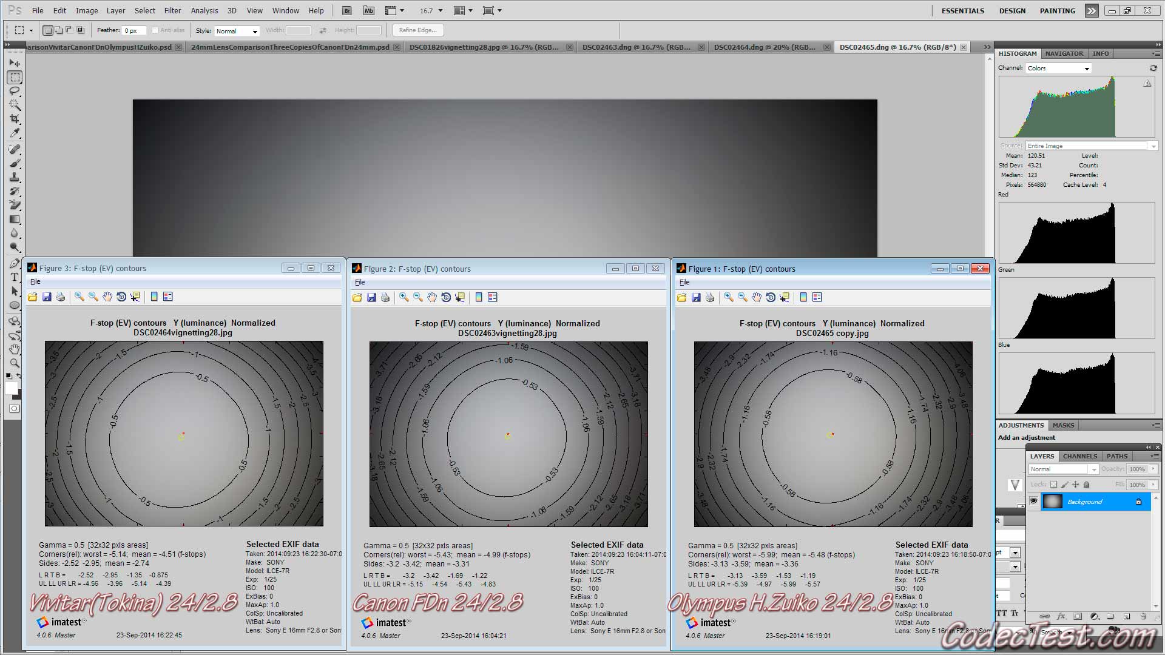This screenshot has width=1165, height=655.
Task: Select the Magic Wand tool
Action: click(15, 105)
